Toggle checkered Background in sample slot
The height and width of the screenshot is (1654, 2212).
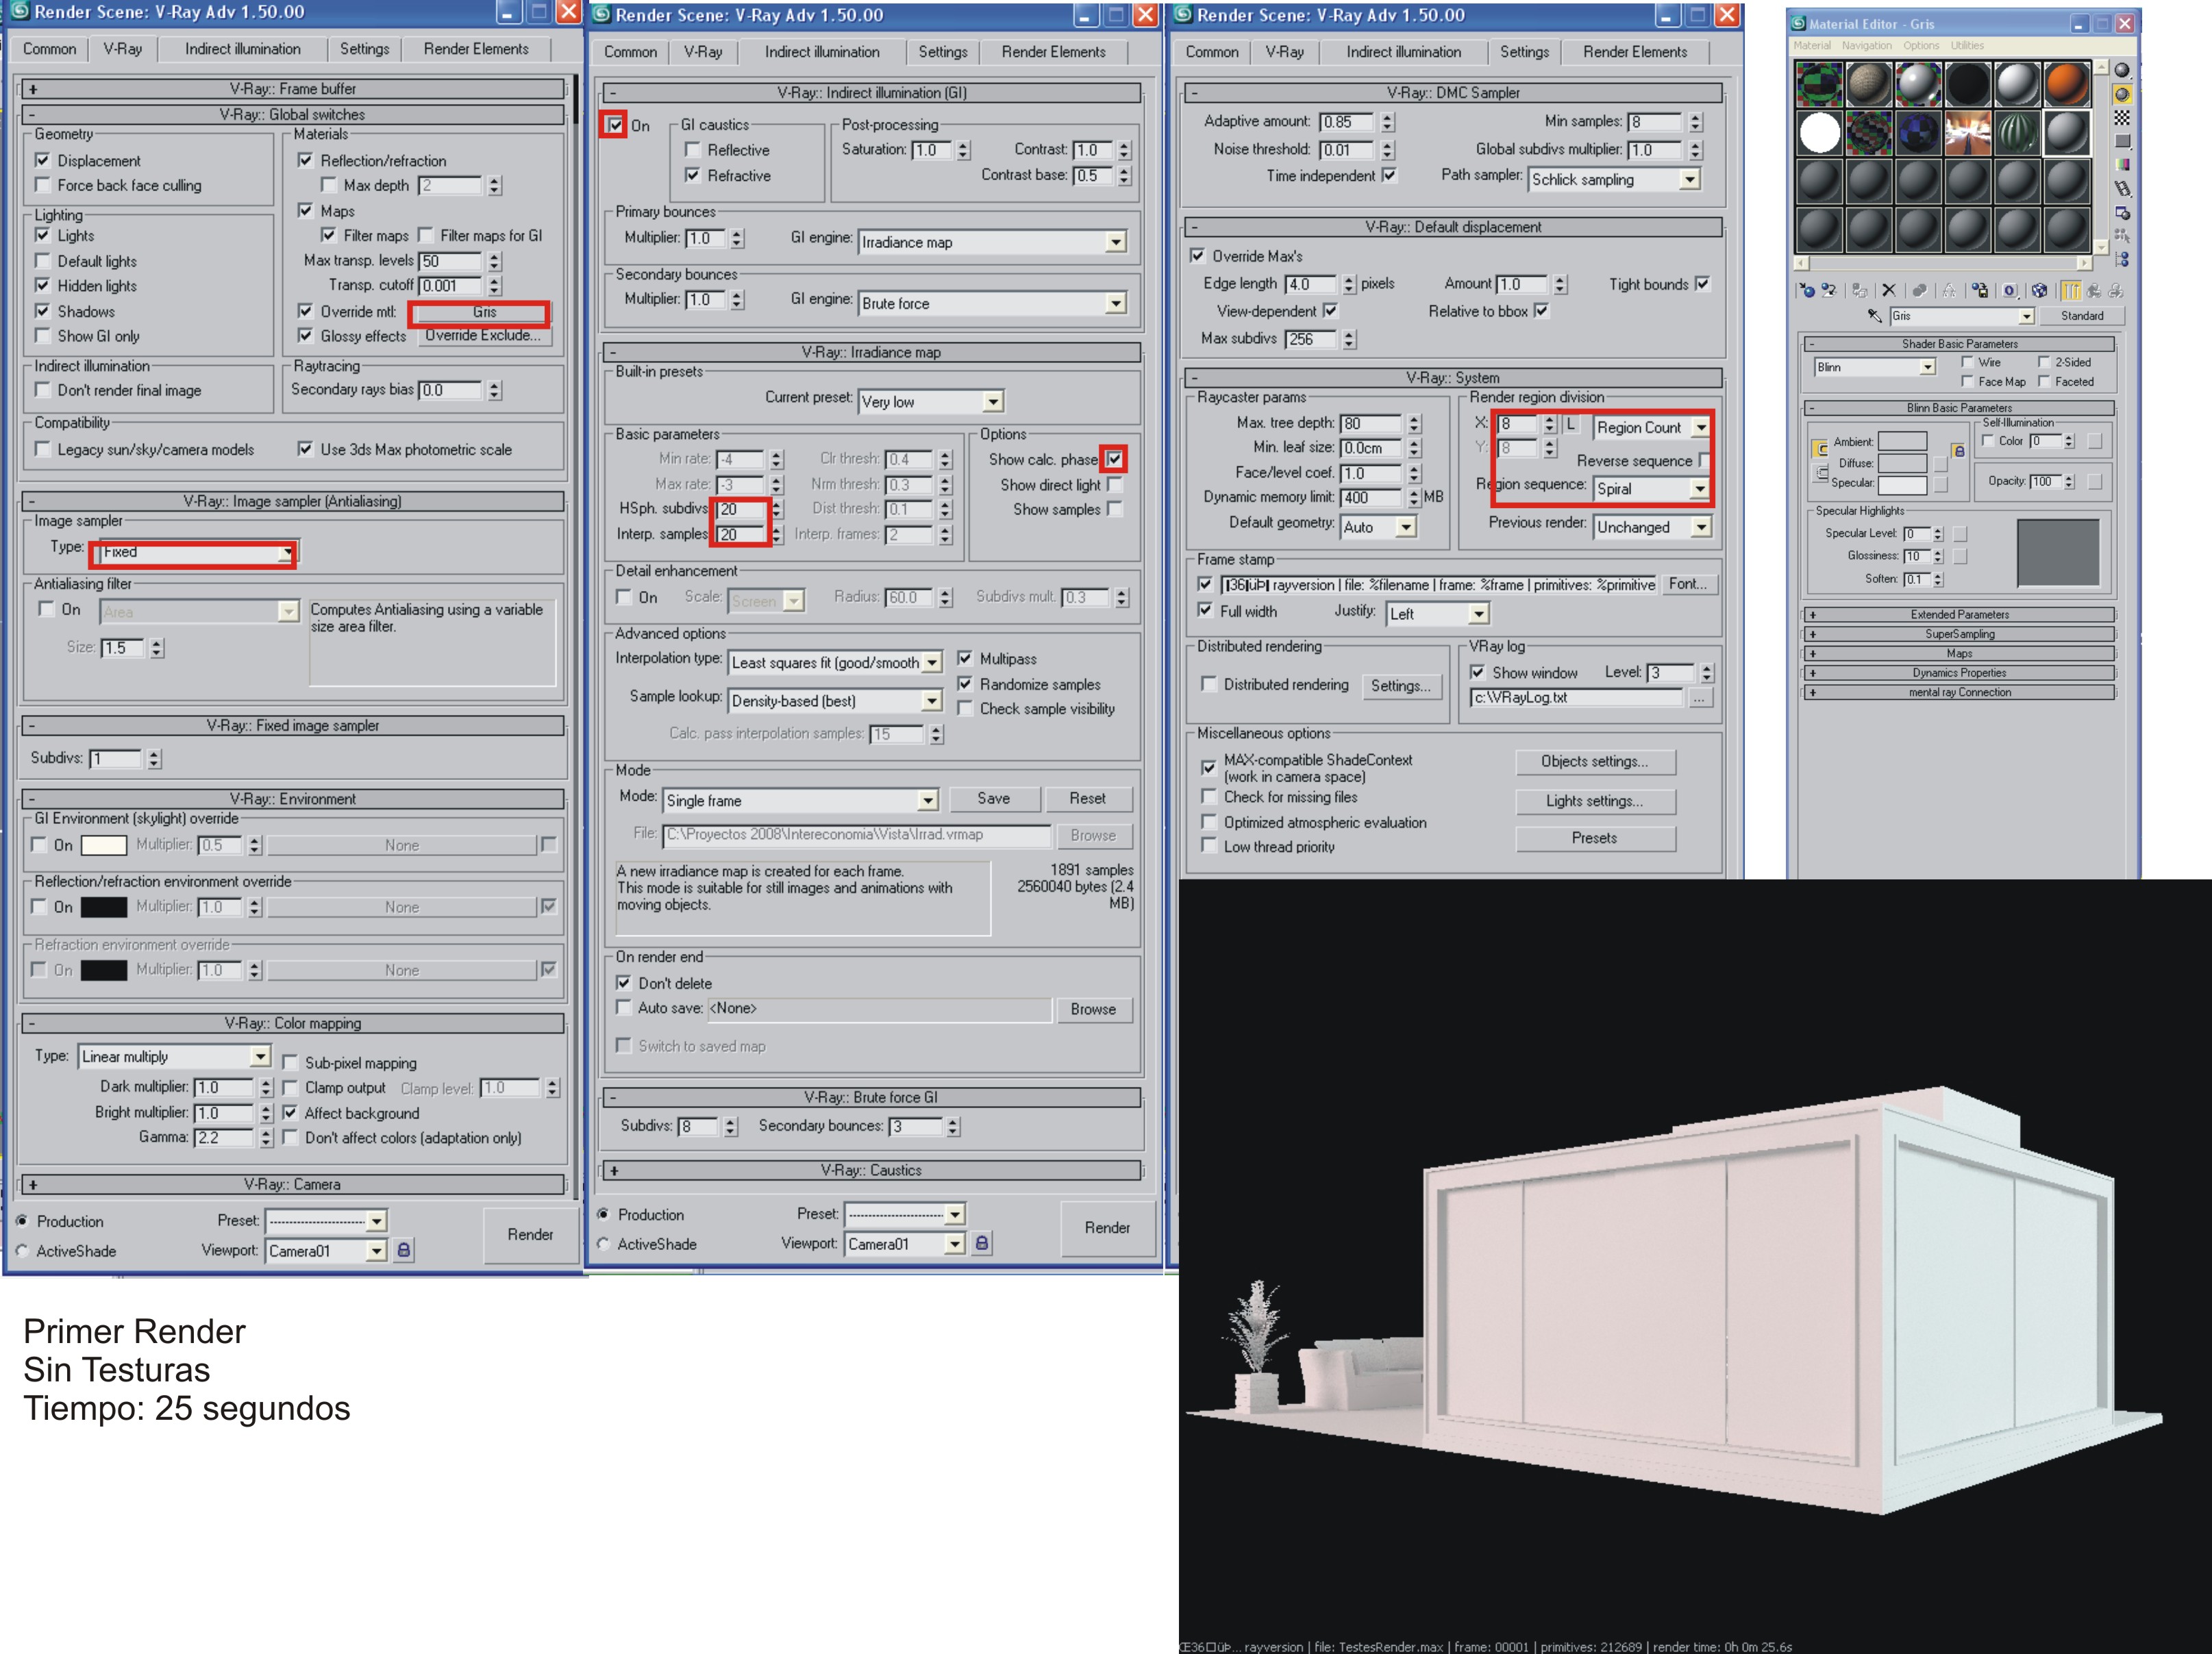(2122, 118)
